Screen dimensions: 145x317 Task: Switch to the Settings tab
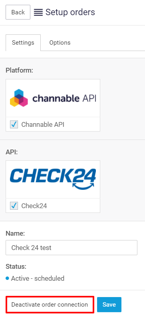pos(23,43)
